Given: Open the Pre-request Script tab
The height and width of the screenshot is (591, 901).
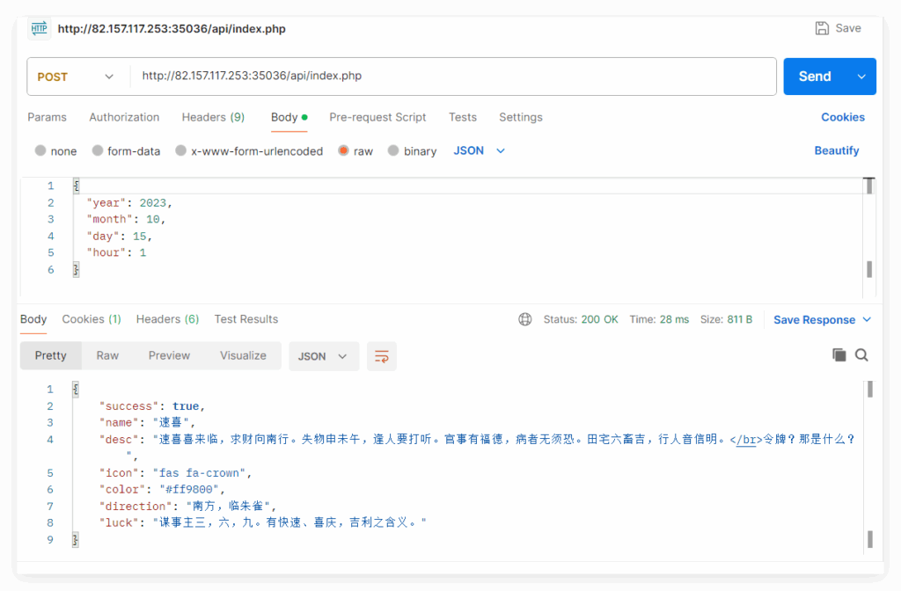Looking at the screenshot, I should coord(377,117).
